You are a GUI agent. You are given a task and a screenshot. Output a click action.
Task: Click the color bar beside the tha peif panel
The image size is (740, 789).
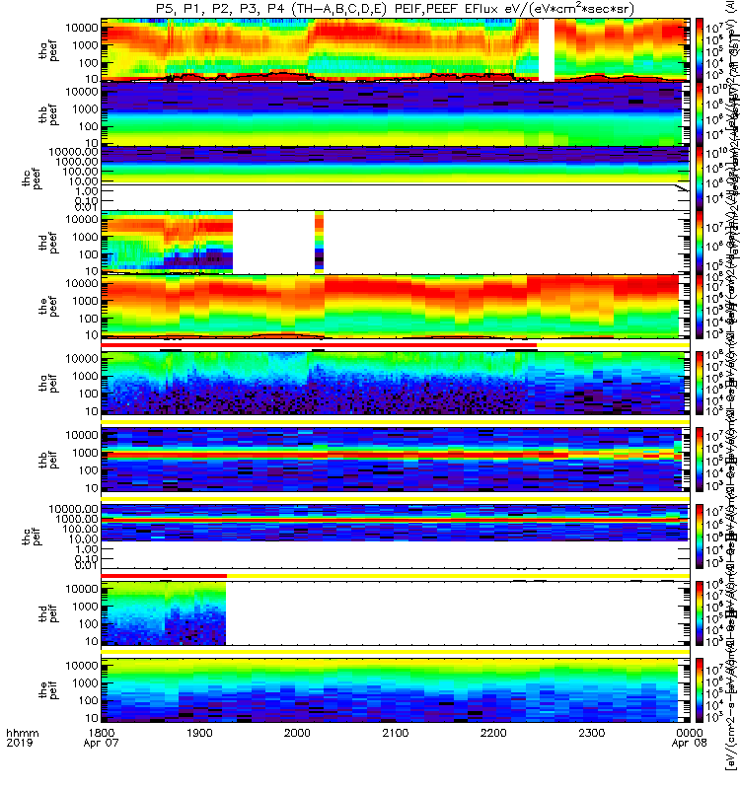(700, 383)
